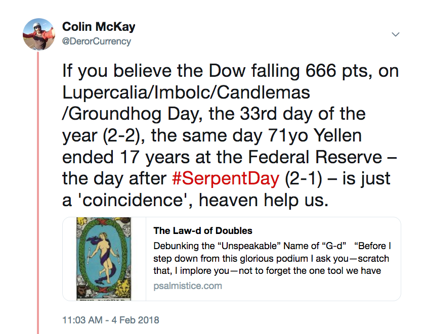Screen dimensions: 424x334
Task: Visit the psalmistice.com domain link
Action: coord(187,286)
